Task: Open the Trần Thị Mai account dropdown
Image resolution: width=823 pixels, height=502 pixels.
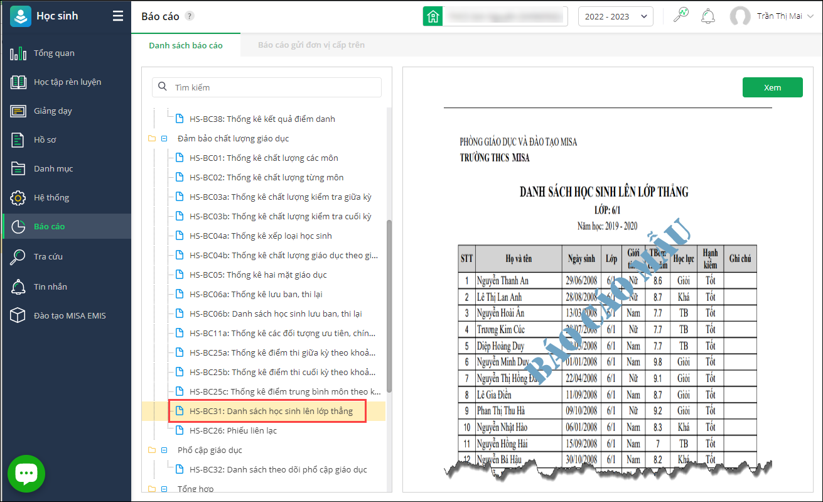Action: pyautogui.click(x=785, y=16)
